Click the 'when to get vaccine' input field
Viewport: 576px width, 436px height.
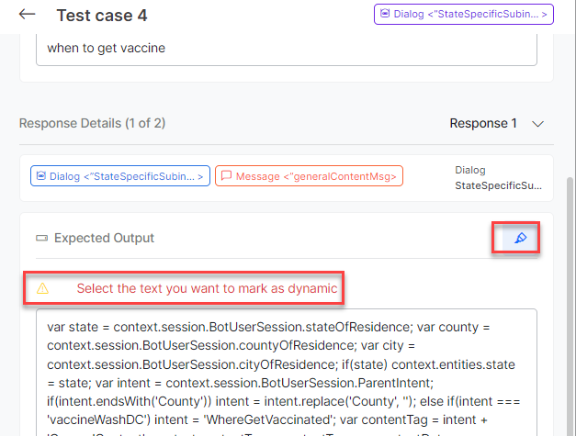286,48
